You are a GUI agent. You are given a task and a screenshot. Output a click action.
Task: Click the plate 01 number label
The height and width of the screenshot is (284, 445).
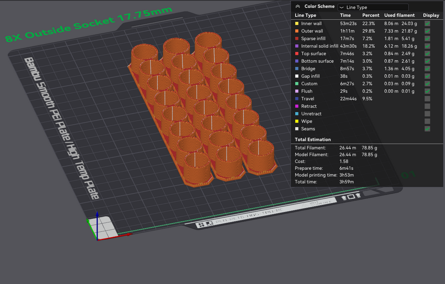coord(408,175)
